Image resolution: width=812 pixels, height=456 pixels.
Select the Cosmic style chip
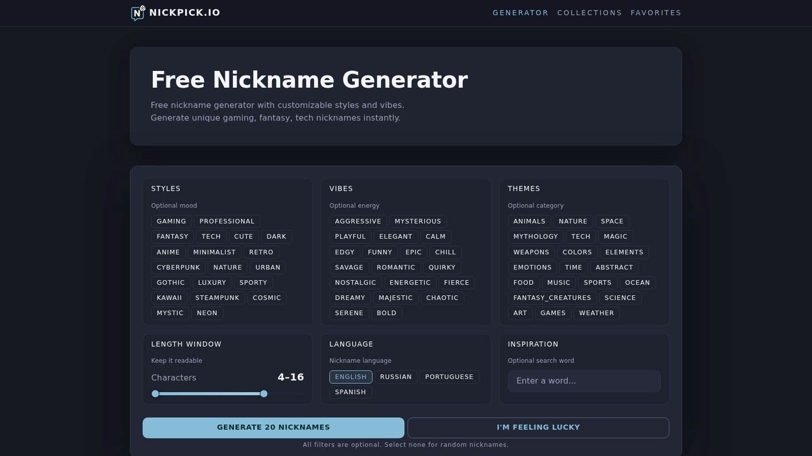click(x=267, y=298)
